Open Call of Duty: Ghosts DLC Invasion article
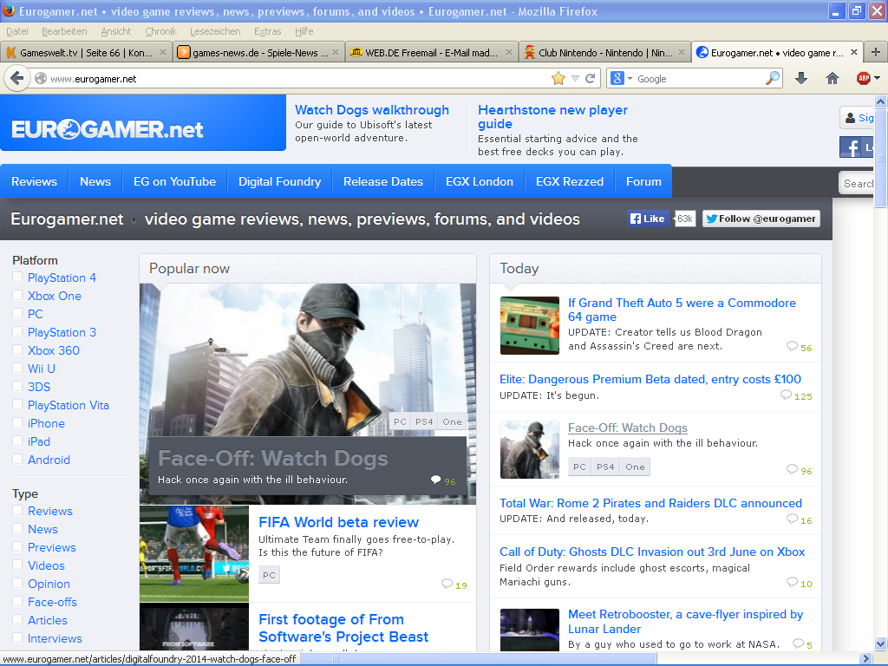 652,552
